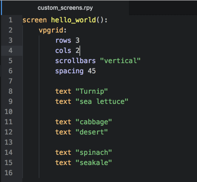Click line number 1 in gutter

point(11,20)
